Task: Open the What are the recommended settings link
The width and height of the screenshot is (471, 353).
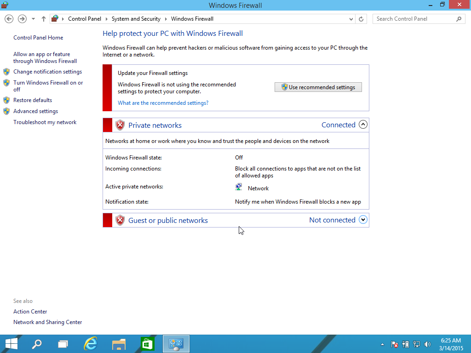Action: pyautogui.click(x=162, y=102)
